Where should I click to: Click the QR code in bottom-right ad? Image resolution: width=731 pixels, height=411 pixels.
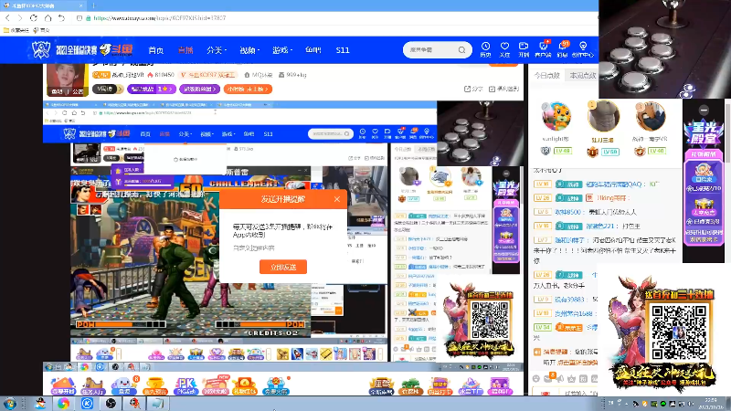[679, 332]
